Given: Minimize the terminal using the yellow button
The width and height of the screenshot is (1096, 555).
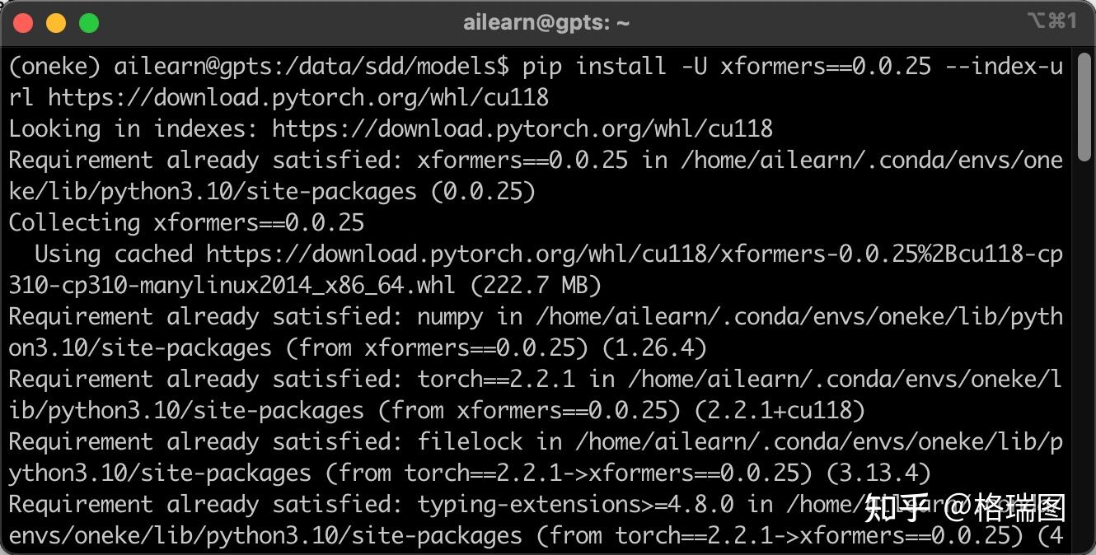Looking at the screenshot, I should point(56,23).
